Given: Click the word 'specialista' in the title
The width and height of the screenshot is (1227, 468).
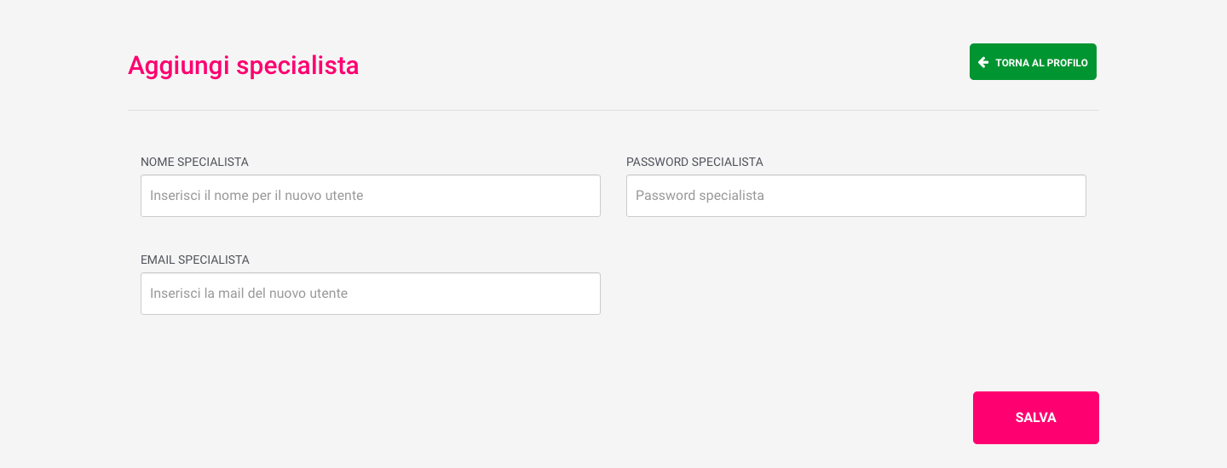Looking at the screenshot, I should point(297,66).
